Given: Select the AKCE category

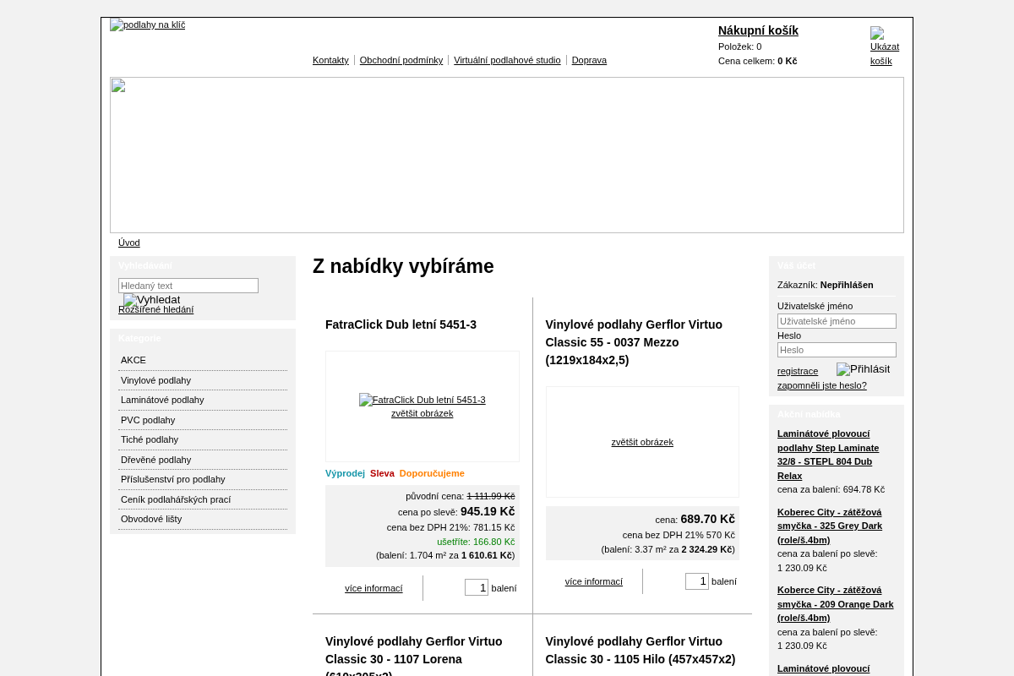Looking at the screenshot, I should click(x=203, y=360).
